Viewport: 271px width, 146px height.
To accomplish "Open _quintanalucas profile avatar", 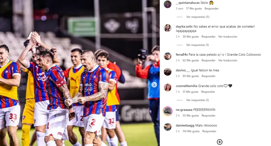I will [x=168, y=4].
